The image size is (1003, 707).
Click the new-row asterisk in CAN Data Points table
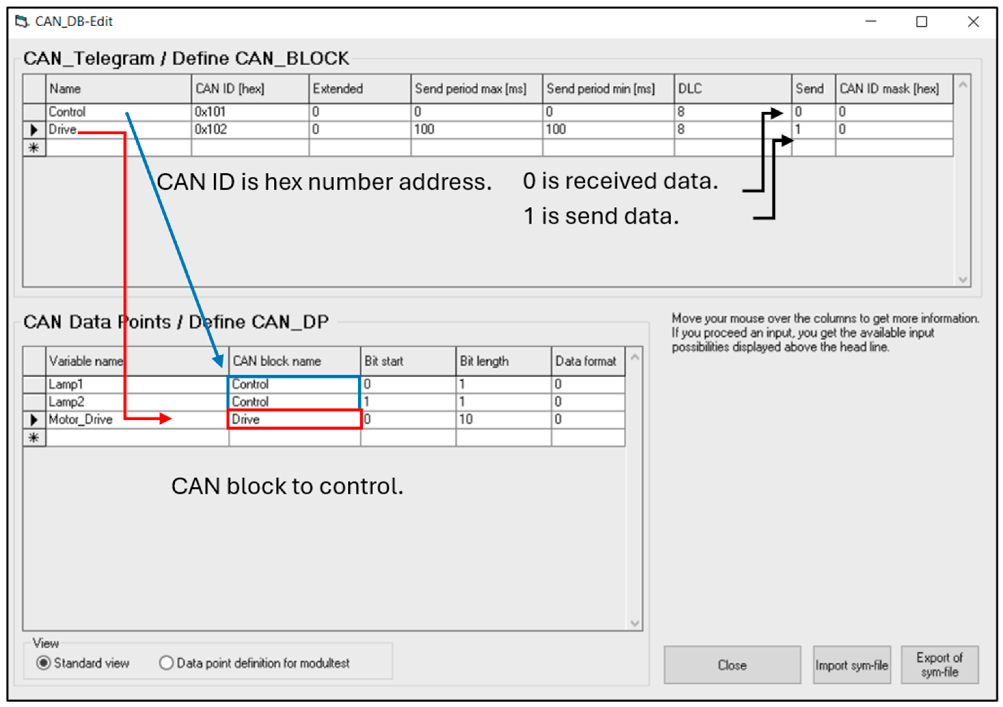coord(34,438)
